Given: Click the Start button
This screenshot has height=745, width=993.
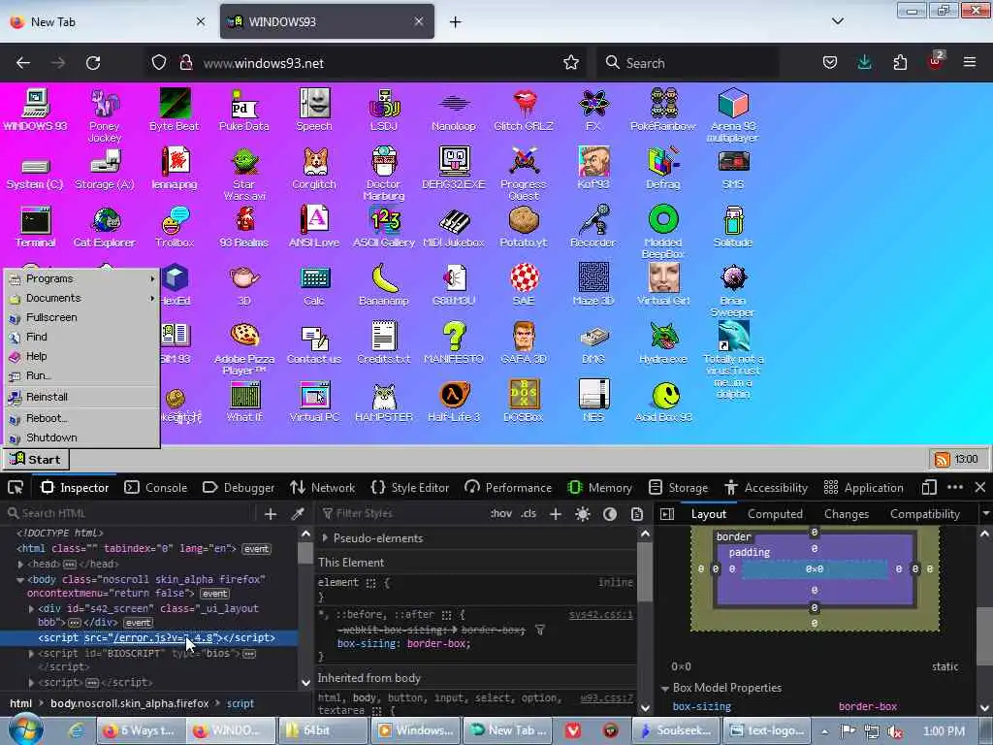Looking at the screenshot, I should click(36, 459).
